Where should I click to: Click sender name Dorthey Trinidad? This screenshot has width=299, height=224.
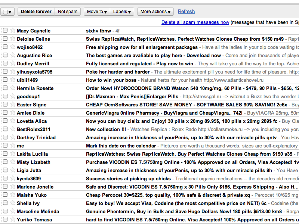36,137
